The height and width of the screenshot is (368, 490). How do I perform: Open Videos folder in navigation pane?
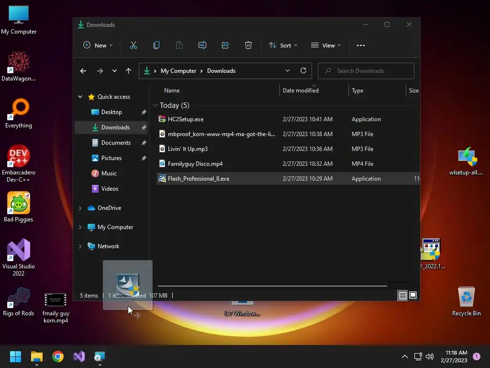coord(110,189)
